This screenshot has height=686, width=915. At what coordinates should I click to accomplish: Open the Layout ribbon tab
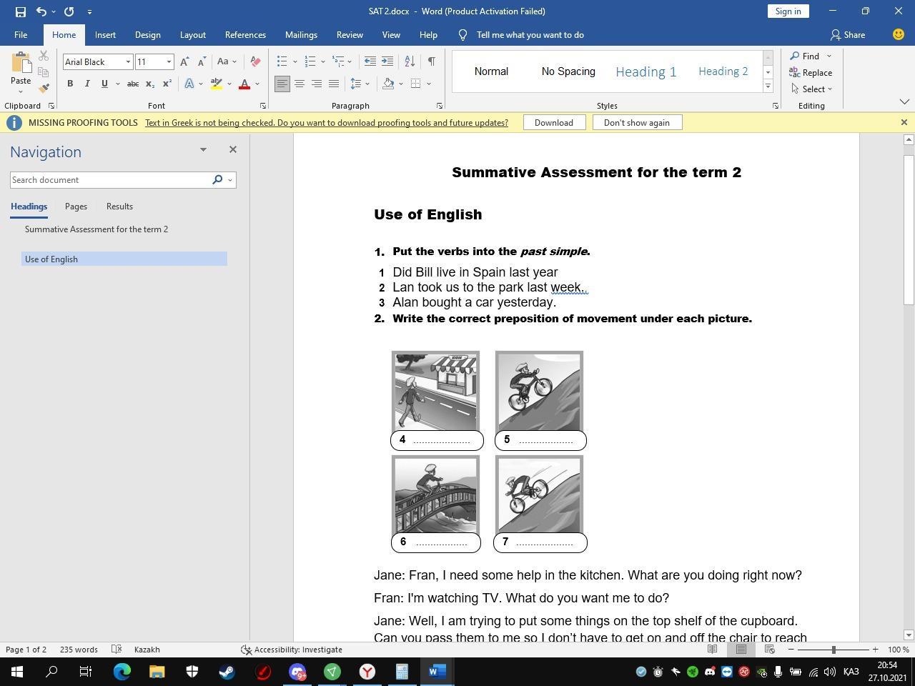[192, 34]
